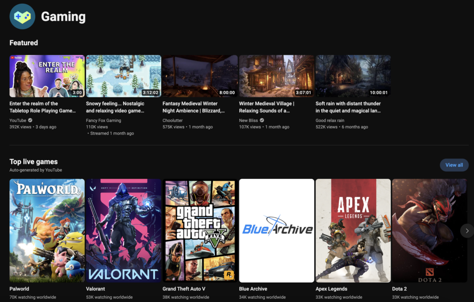The width and height of the screenshot is (474, 302).
Task: Play the Fantasy Medieval Winter Night Ambience thumbnail
Action: pyautogui.click(x=200, y=76)
